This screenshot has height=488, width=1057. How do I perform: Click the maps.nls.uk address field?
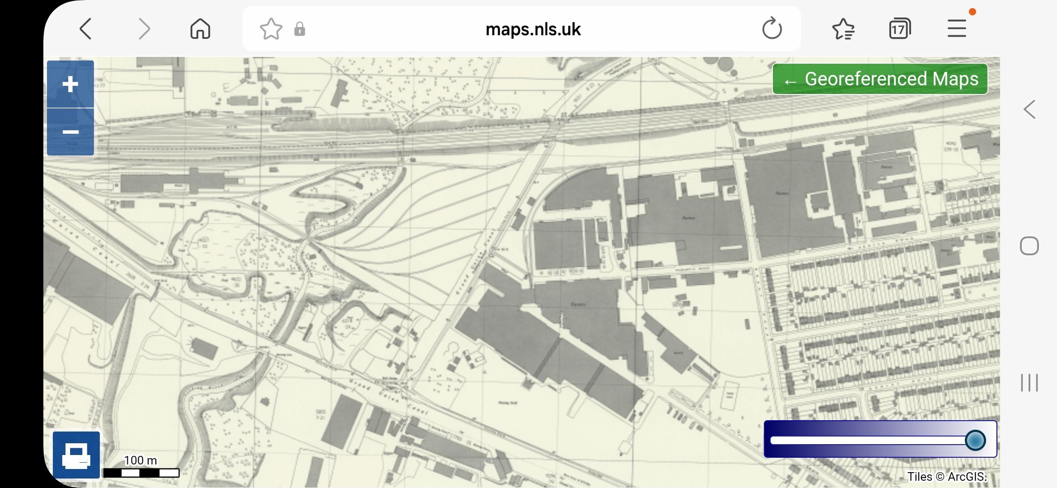click(x=533, y=29)
